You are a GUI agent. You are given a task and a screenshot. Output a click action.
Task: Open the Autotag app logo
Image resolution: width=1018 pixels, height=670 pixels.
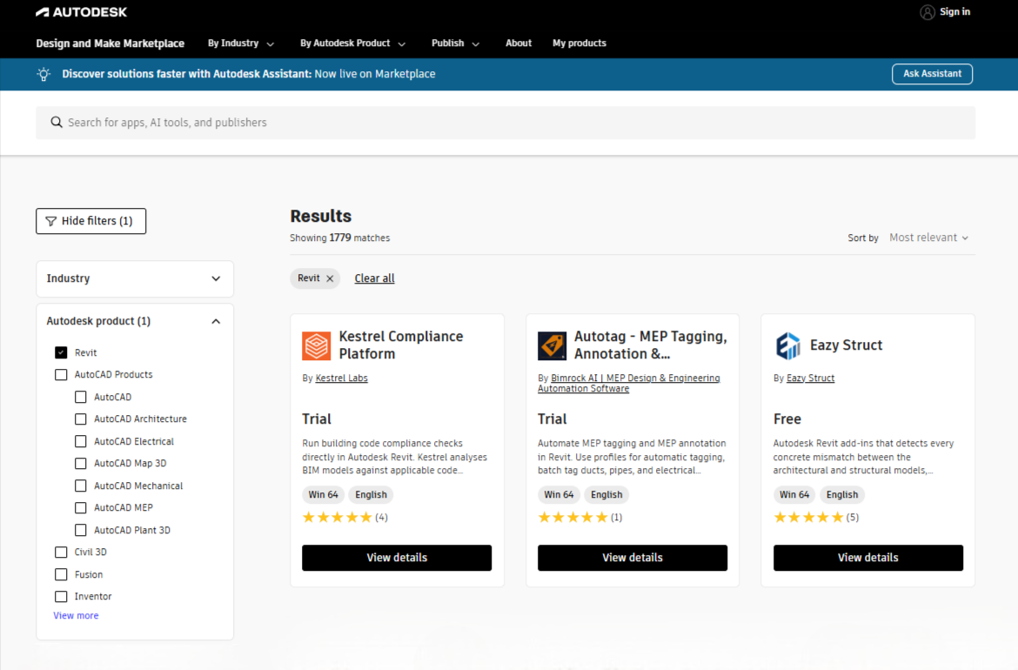[552, 345]
